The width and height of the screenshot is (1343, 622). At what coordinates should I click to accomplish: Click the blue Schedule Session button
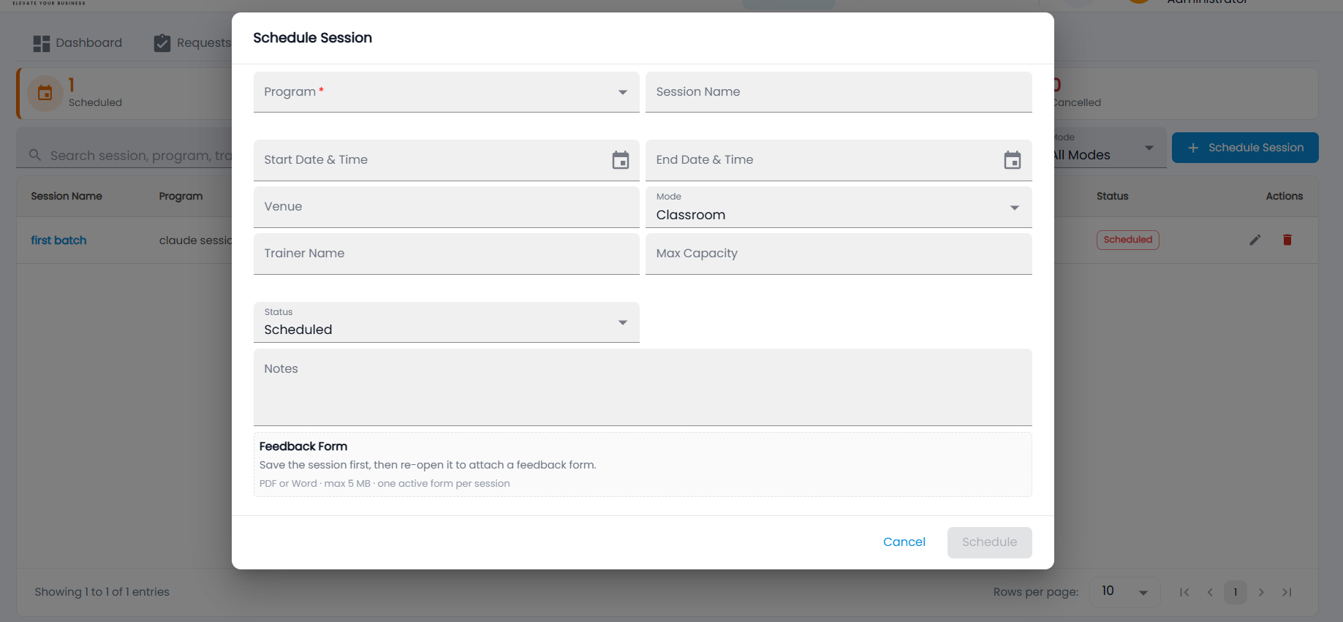click(1245, 148)
